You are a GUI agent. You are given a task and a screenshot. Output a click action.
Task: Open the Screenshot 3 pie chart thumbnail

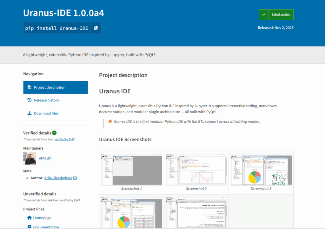pos(261,170)
